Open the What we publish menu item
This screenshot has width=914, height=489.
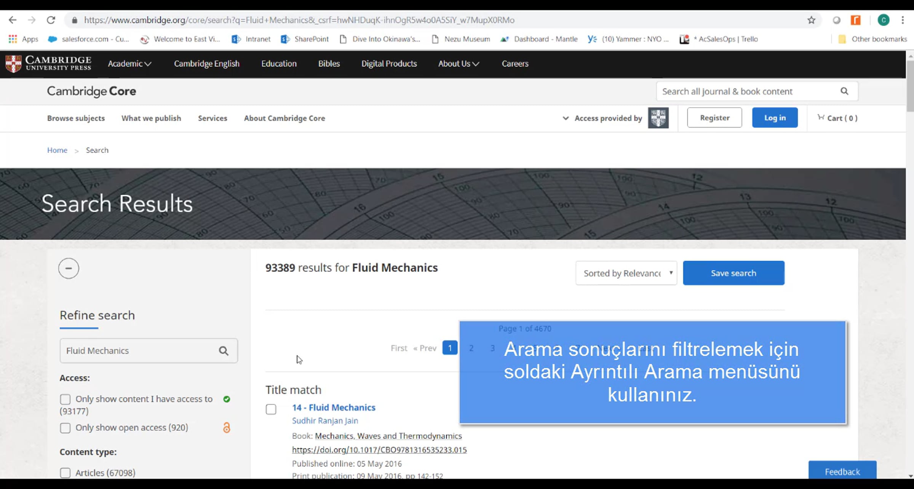pos(151,118)
